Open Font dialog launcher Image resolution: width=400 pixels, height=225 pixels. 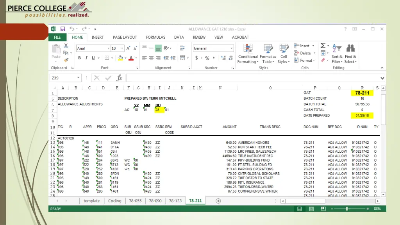pos(137,68)
